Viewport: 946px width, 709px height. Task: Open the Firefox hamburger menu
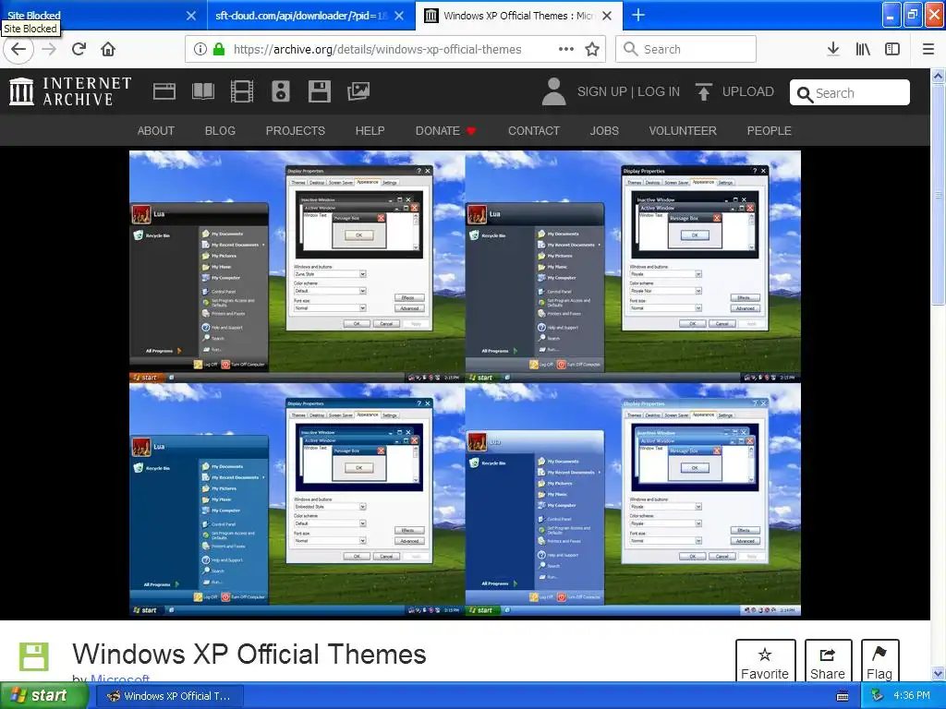click(x=928, y=49)
